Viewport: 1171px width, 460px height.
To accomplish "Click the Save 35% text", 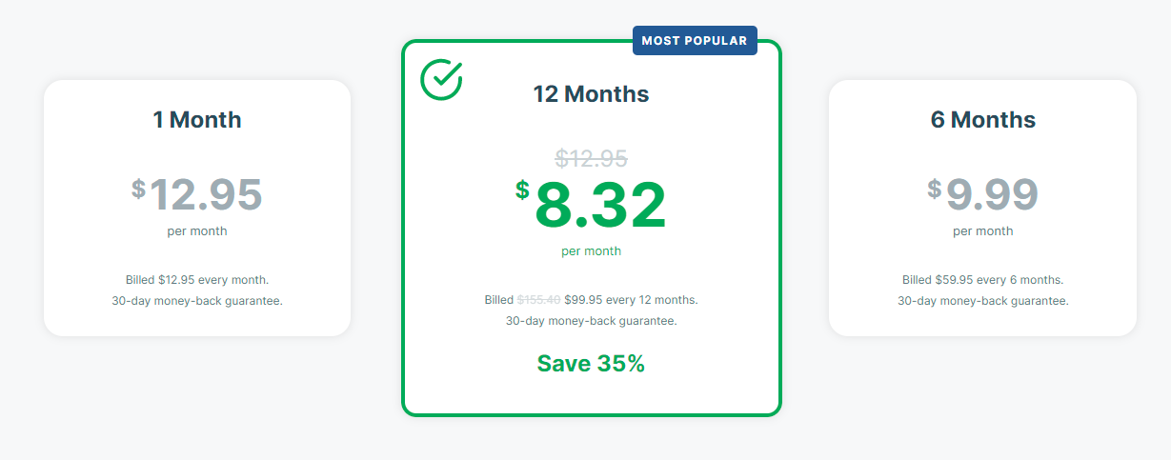I will click(591, 363).
